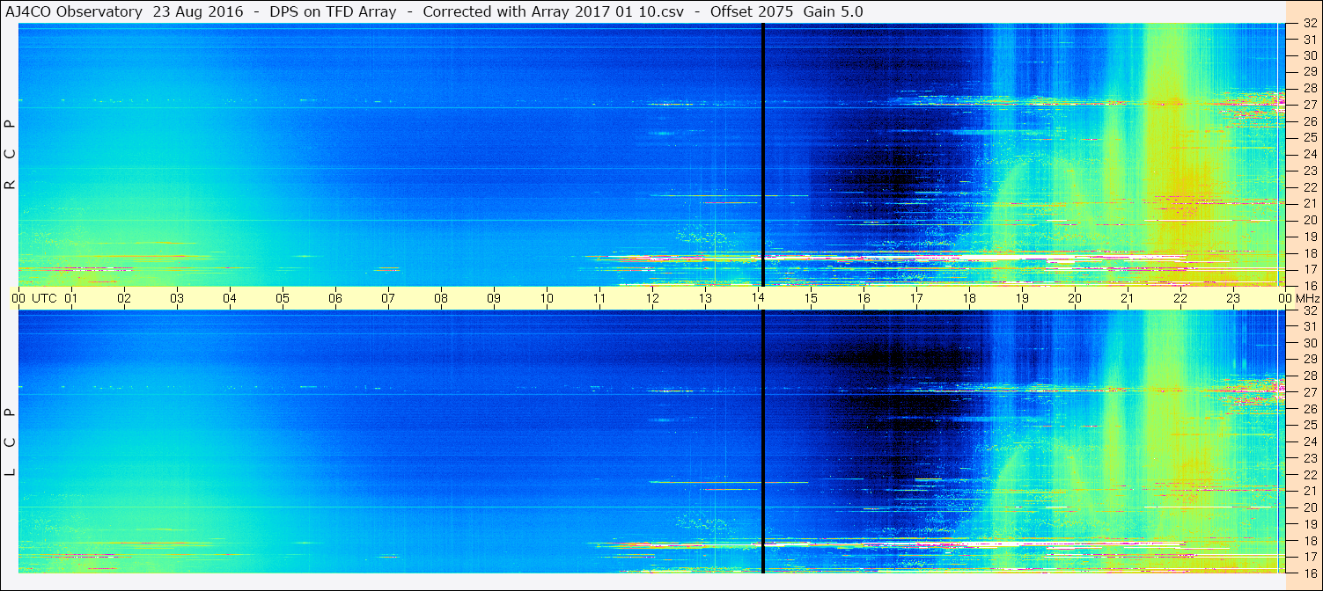The width and height of the screenshot is (1323, 591).
Task: Select the 22 UTC time tick
Action: (1180, 298)
